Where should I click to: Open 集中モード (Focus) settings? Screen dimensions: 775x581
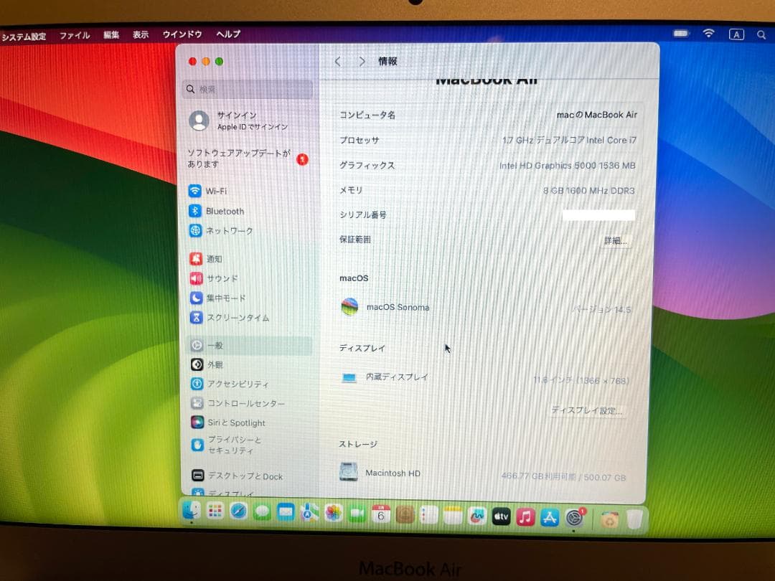pos(225,298)
